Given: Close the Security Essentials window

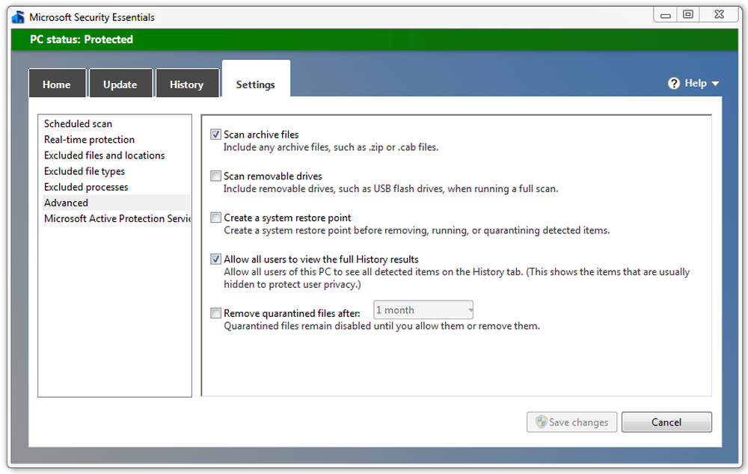Looking at the screenshot, I should [720, 15].
